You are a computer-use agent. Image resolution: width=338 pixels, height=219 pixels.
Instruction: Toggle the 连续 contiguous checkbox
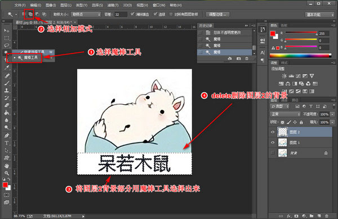pyautogui.click(x=155, y=14)
